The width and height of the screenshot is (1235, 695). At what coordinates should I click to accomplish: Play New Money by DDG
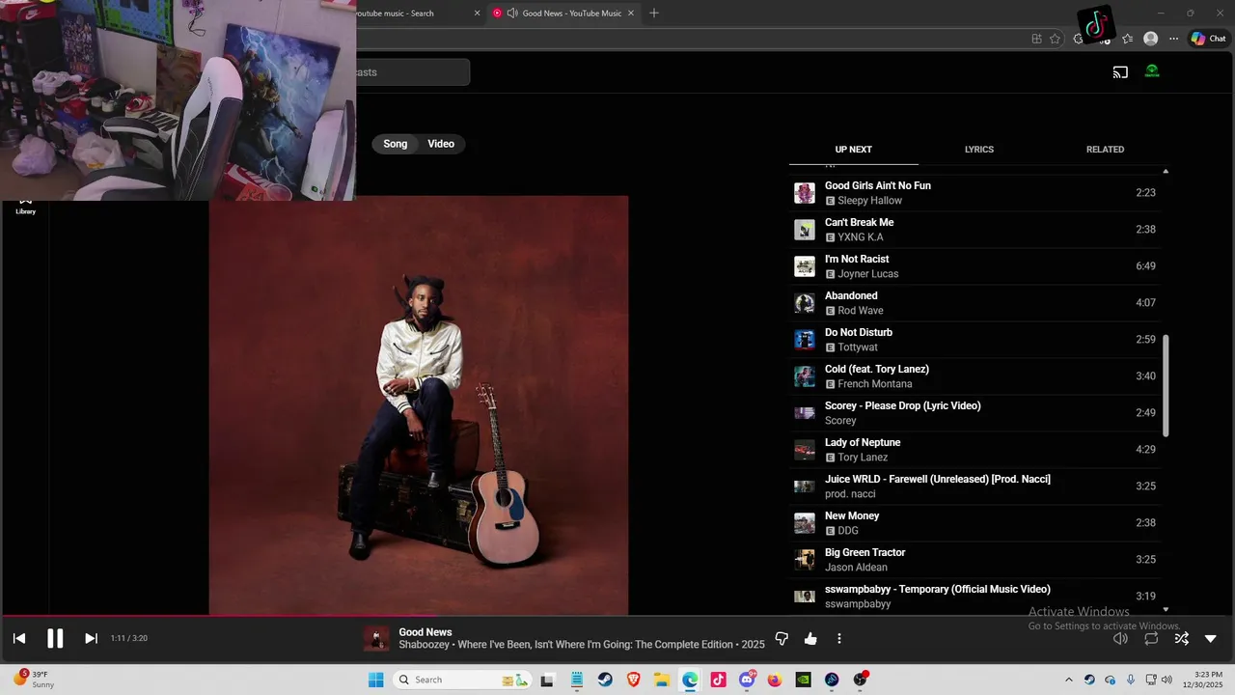[x=974, y=523]
